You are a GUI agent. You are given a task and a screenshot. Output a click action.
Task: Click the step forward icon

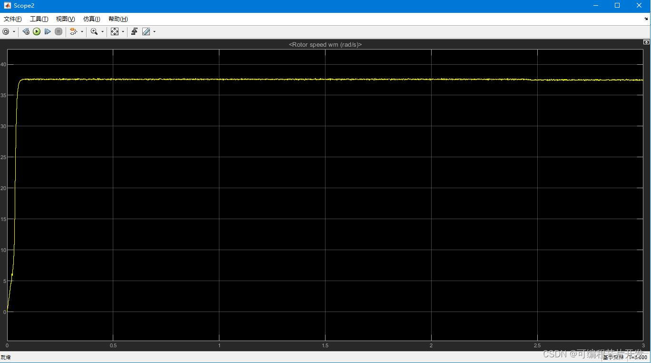(x=48, y=31)
